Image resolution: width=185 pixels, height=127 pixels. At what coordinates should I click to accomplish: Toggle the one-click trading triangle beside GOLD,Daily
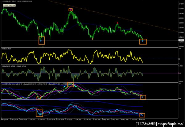pyautogui.click(x=2, y=1)
